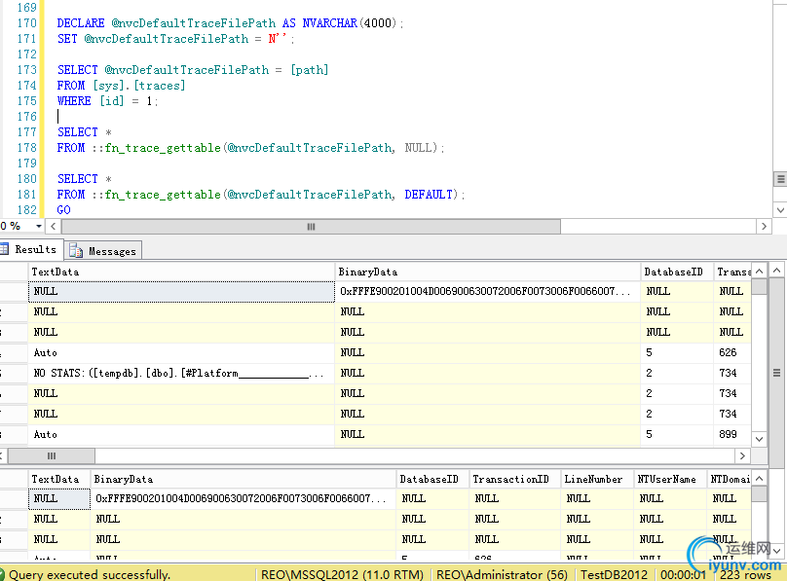Screen dimensions: 787x581
Task: Select the LineNumber column header
Action: point(597,479)
